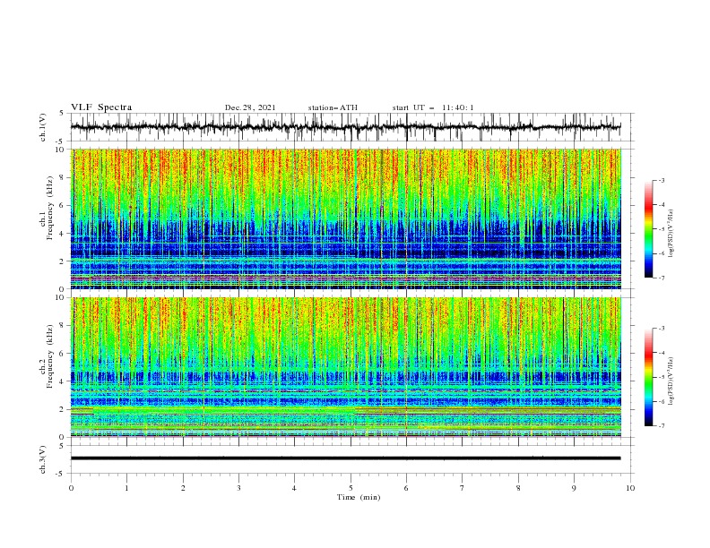Click the '8' minute tick label
Viewport: 710px width, 548px height.
click(x=518, y=488)
